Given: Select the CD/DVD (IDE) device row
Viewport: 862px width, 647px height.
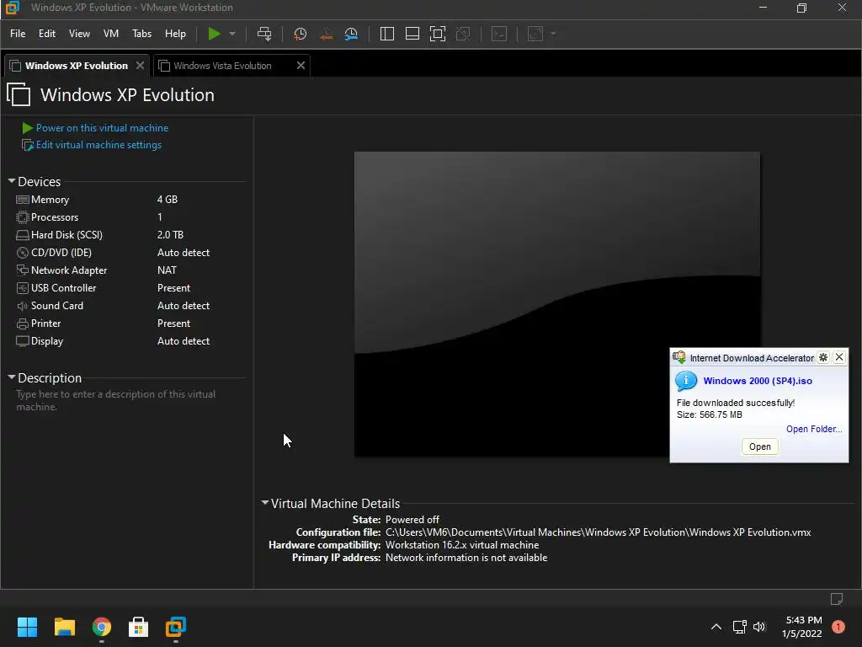Looking at the screenshot, I should 129,253.
